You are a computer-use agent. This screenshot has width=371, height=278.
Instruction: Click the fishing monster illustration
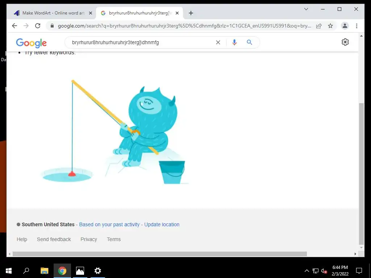(115, 132)
